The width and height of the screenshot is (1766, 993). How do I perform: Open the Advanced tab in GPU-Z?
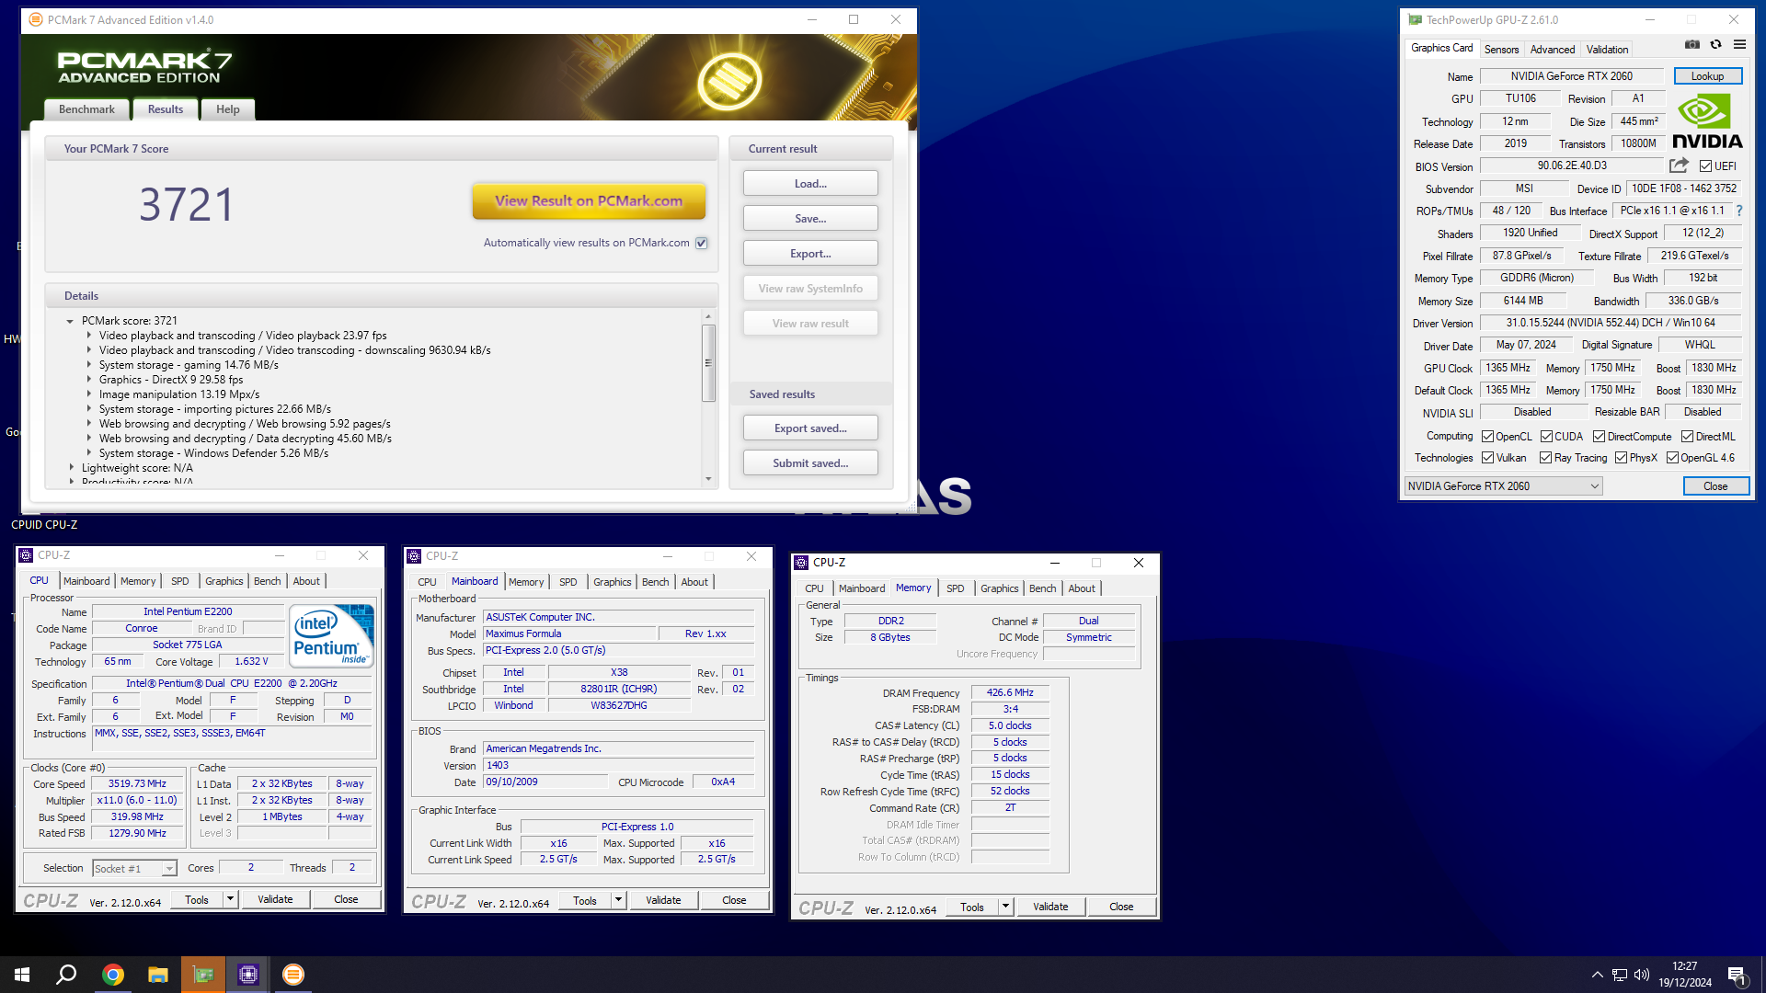(x=1553, y=49)
